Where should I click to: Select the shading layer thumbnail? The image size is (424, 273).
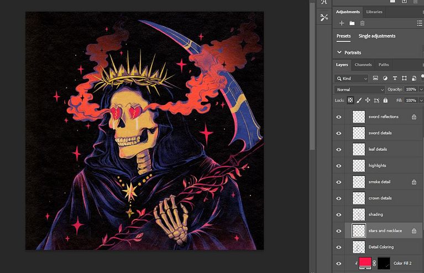coord(359,214)
